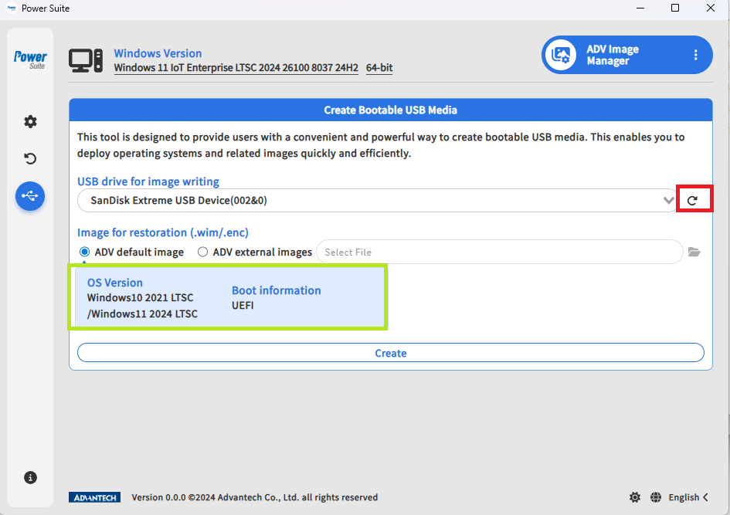Click the Power Suite title bar icon

pos(12,8)
